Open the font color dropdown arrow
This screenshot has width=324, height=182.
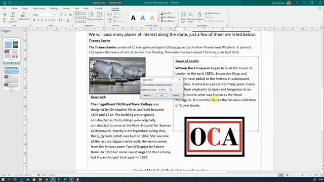tap(71, 20)
